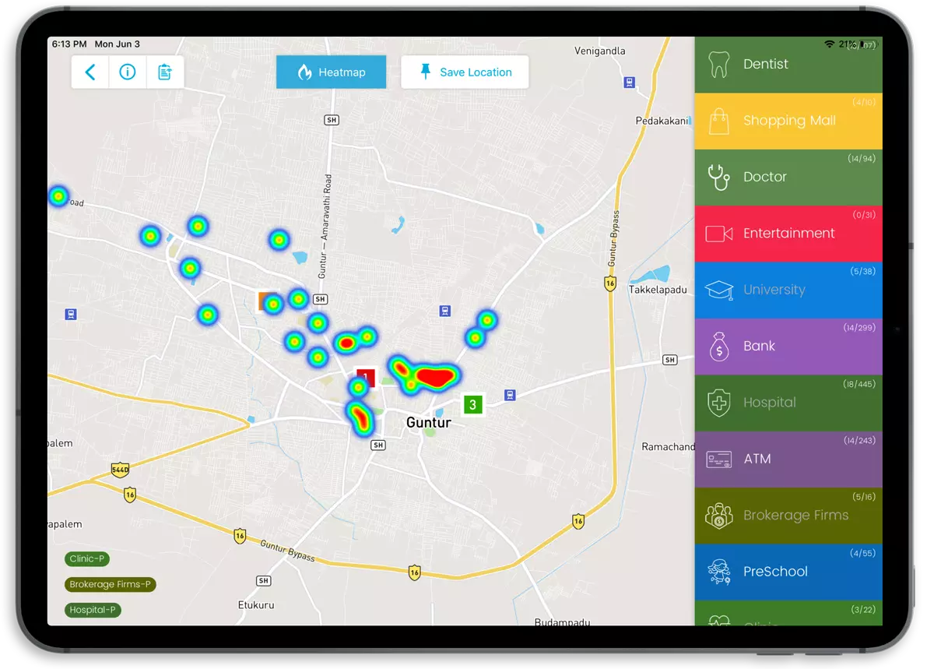Screen dimensions: 934x669
Task: Click the Takkelapadu map label
Action: click(658, 288)
